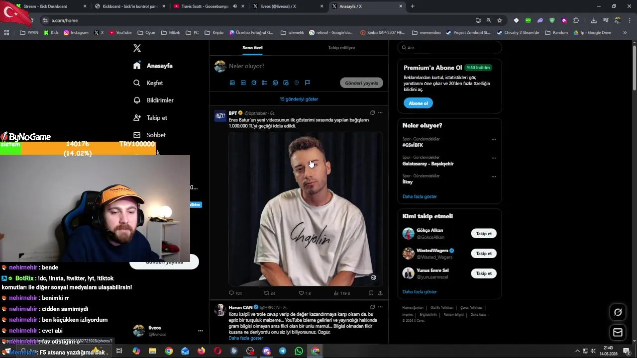Screen dimensions: 637x358
Task: Open the #GSvİBFK trend
Action: click(413, 145)
